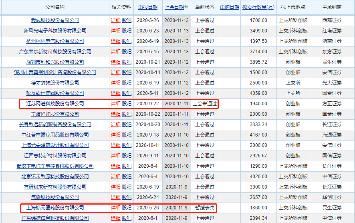Open 上海皓元医药股份有限公司 link
355x223 pixels.
point(55,208)
